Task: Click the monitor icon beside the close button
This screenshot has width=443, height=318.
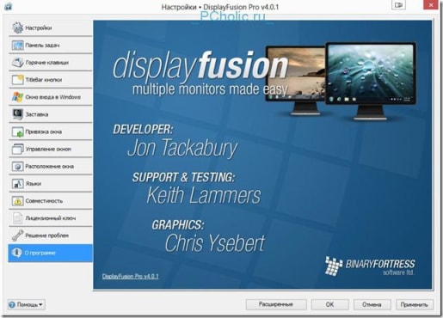Action: click(398, 5)
